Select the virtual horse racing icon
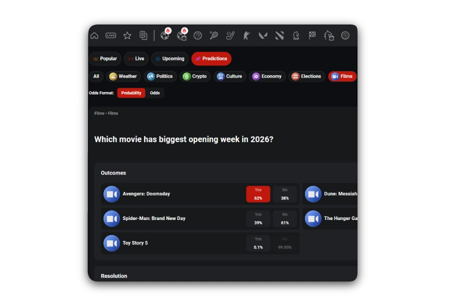This screenshot has width=450, height=300. 329,35
